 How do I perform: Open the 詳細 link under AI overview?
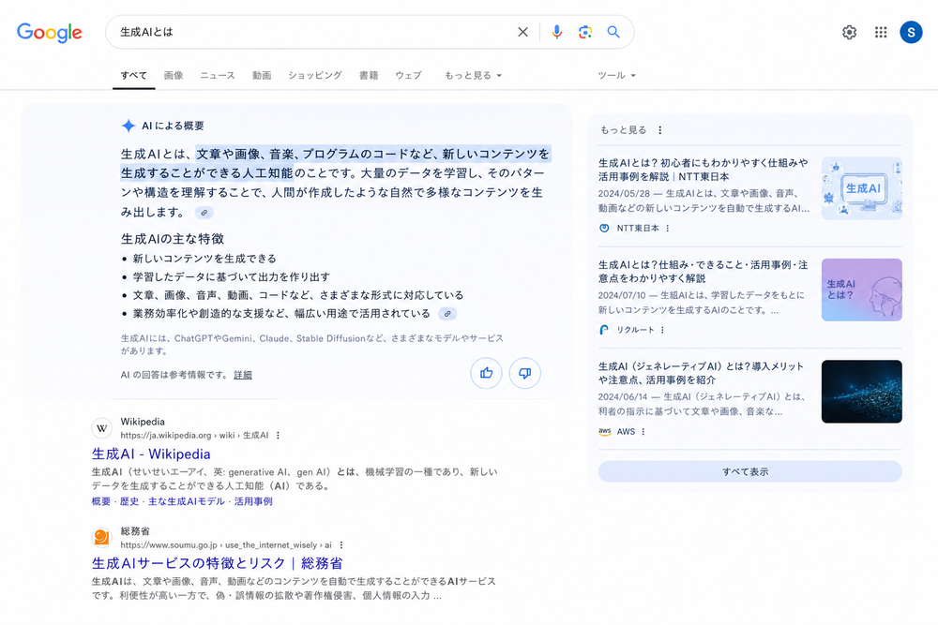click(x=243, y=375)
